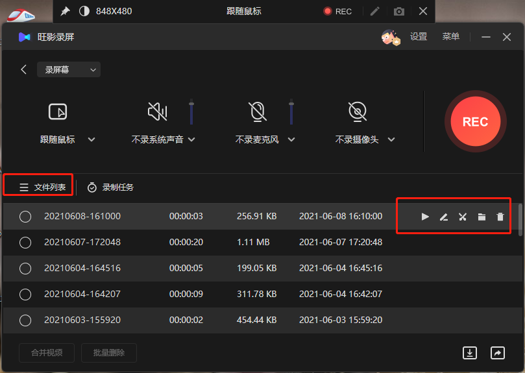Open 设置 settings
Viewport: 525px width, 373px height.
[419, 36]
